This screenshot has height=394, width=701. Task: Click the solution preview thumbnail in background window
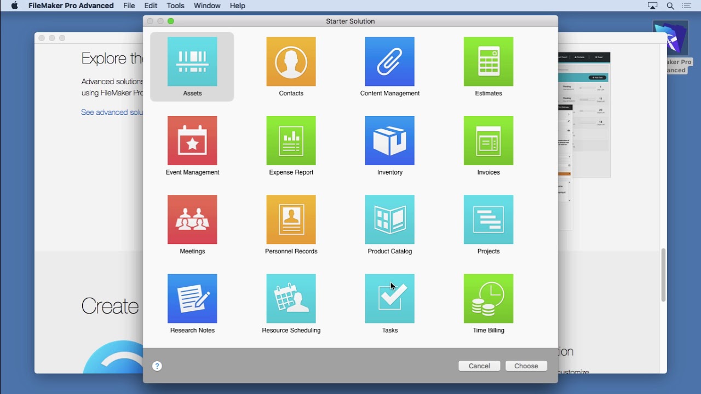[584, 115]
